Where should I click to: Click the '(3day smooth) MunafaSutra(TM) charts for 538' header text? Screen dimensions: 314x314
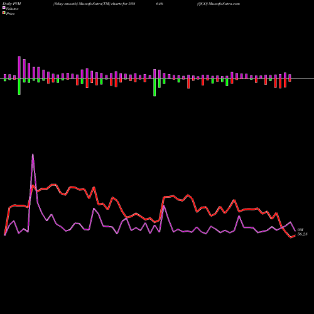[x=94, y=4]
